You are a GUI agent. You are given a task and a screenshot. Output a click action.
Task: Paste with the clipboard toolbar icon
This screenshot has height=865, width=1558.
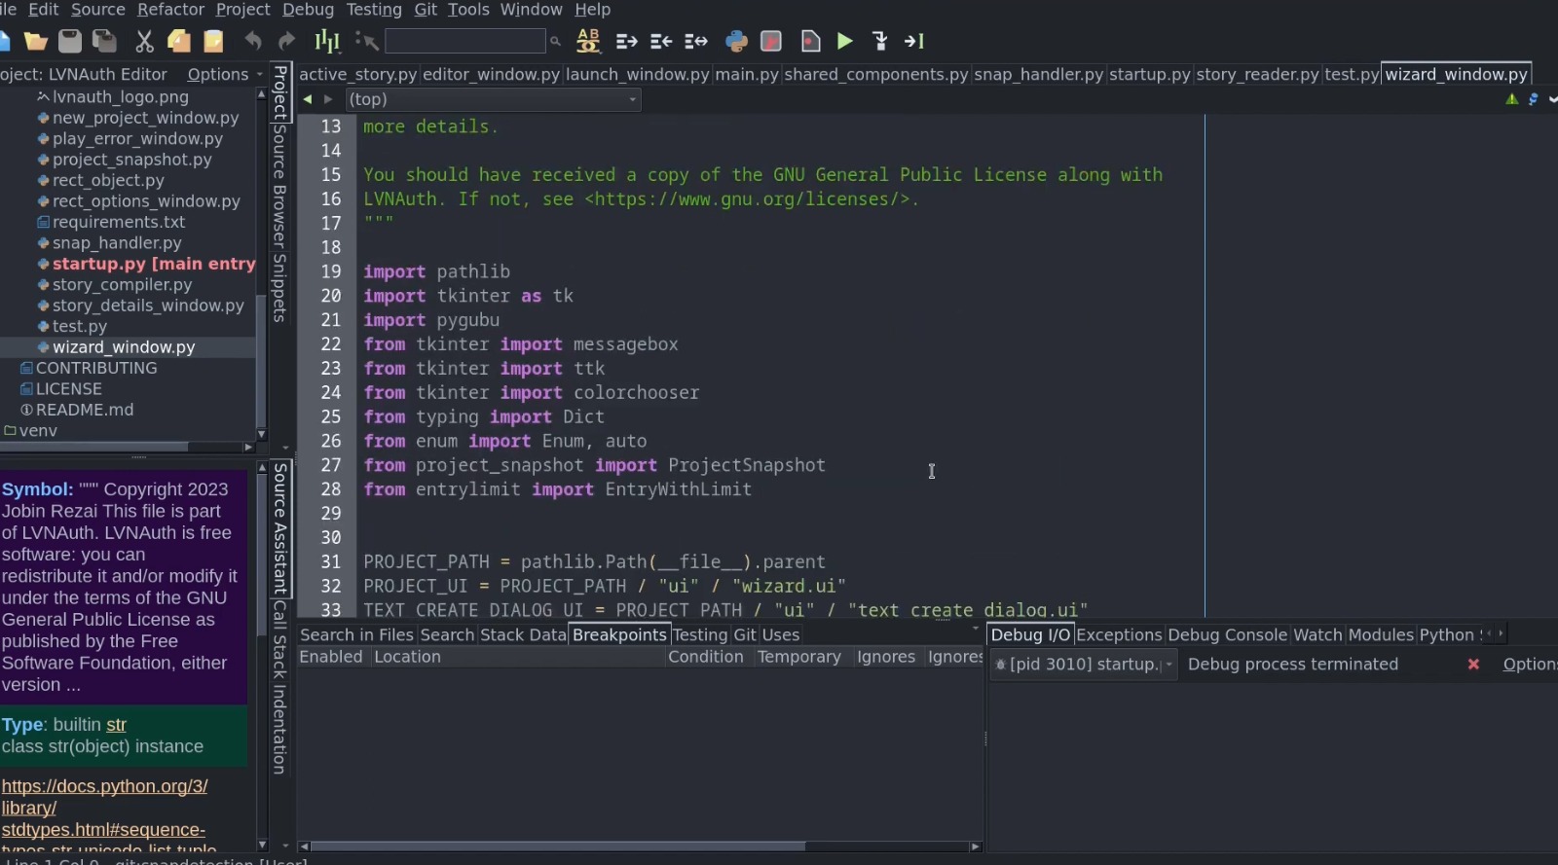click(213, 41)
